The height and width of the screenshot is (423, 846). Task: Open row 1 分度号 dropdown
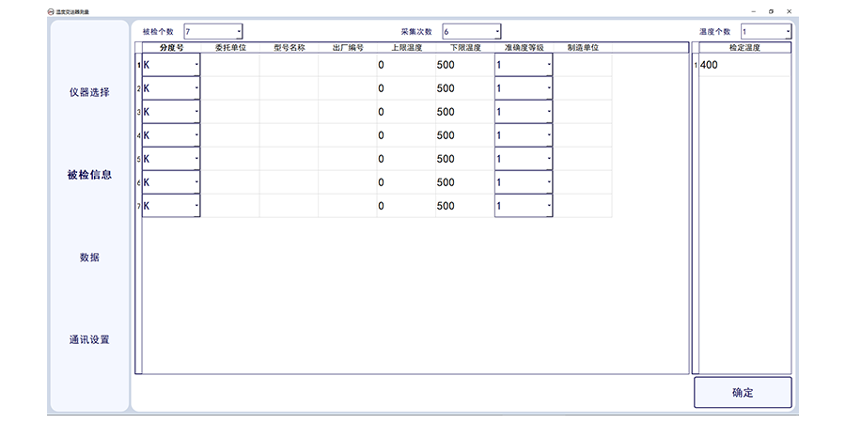click(196, 65)
